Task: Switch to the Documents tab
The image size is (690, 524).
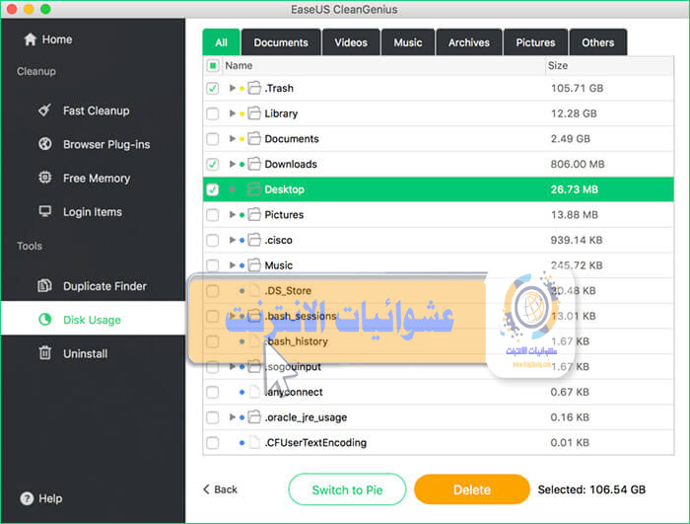Action: [281, 42]
